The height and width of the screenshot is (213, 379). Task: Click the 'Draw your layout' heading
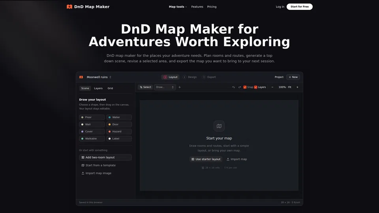coord(92,99)
